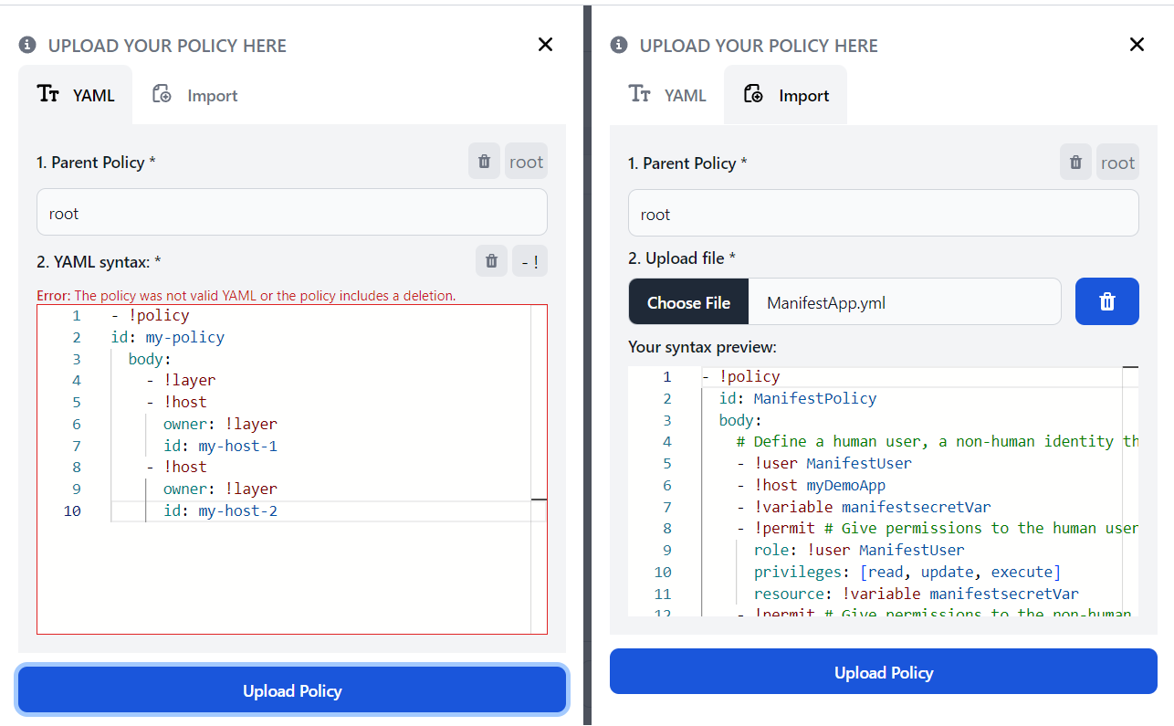Close the left upload policy panel

545,45
